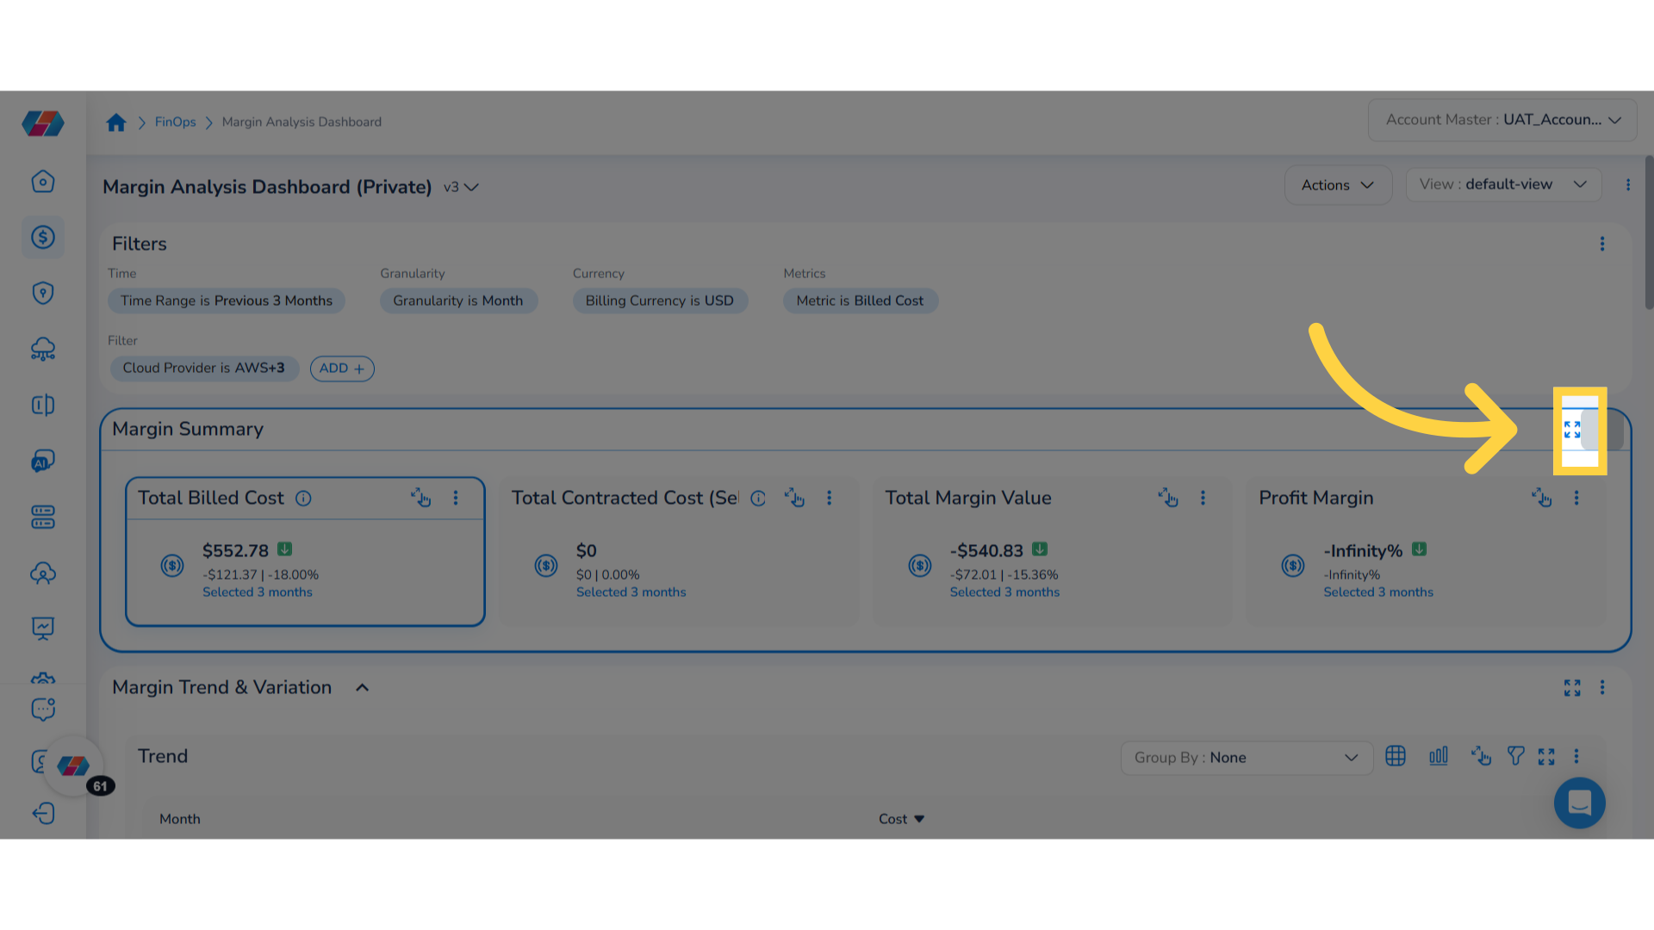The image size is (1654, 930).
Task: Click Metric is Billed Cost chip
Action: coord(860,301)
